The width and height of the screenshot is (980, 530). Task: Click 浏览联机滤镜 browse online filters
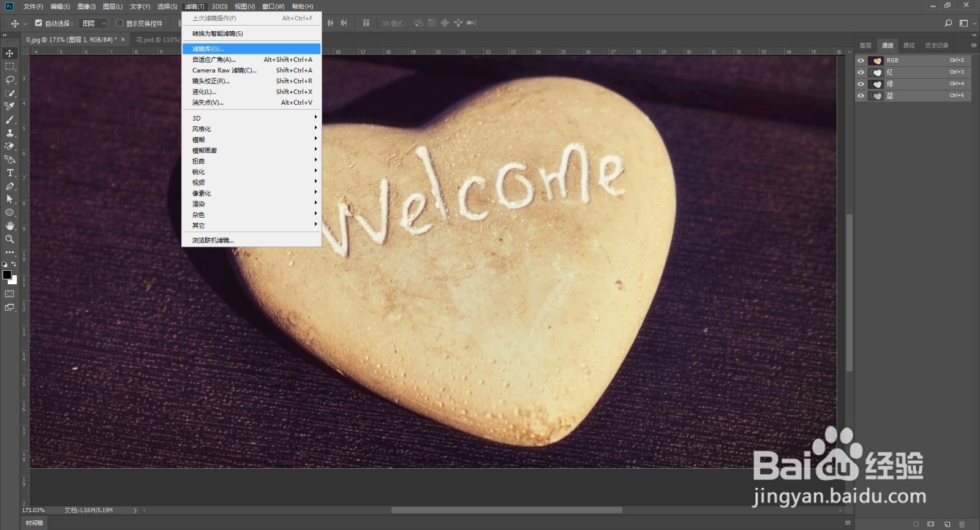[252, 240]
